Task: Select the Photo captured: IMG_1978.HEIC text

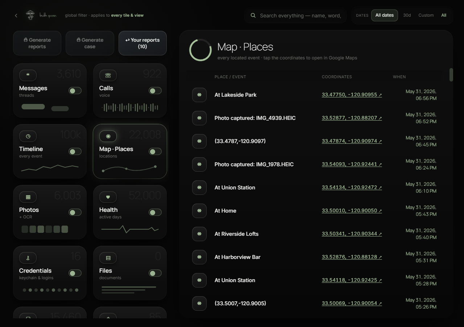Action: [254, 164]
